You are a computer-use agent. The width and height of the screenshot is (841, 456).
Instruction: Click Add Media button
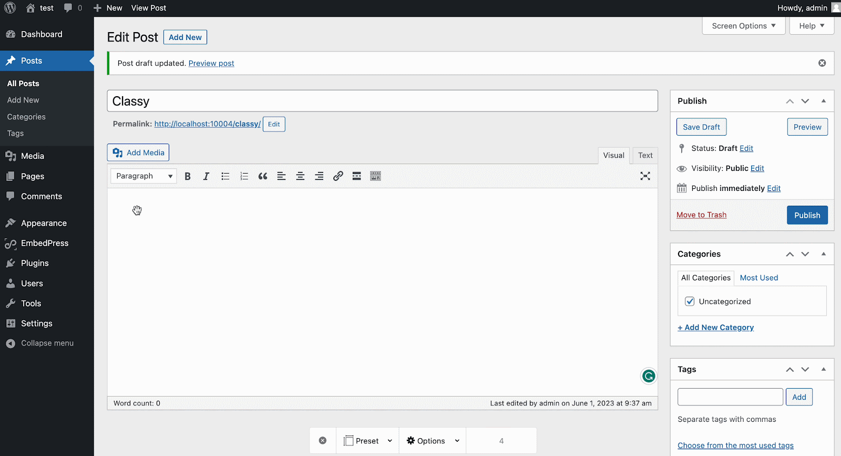pyautogui.click(x=138, y=153)
